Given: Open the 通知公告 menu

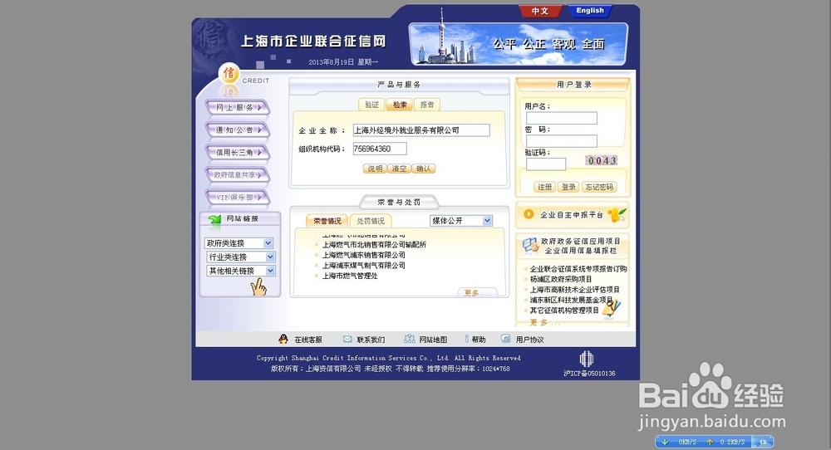Looking at the screenshot, I should pos(238,130).
